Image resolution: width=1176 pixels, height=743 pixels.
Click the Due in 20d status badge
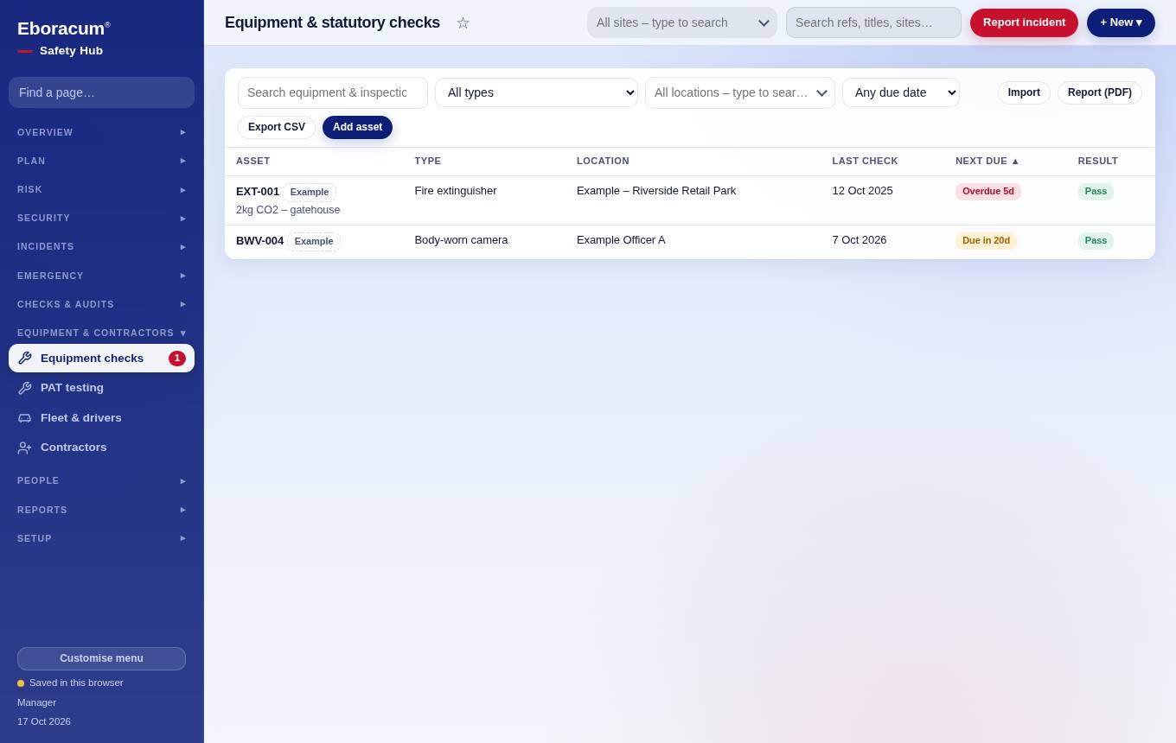click(x=986, y=241)
